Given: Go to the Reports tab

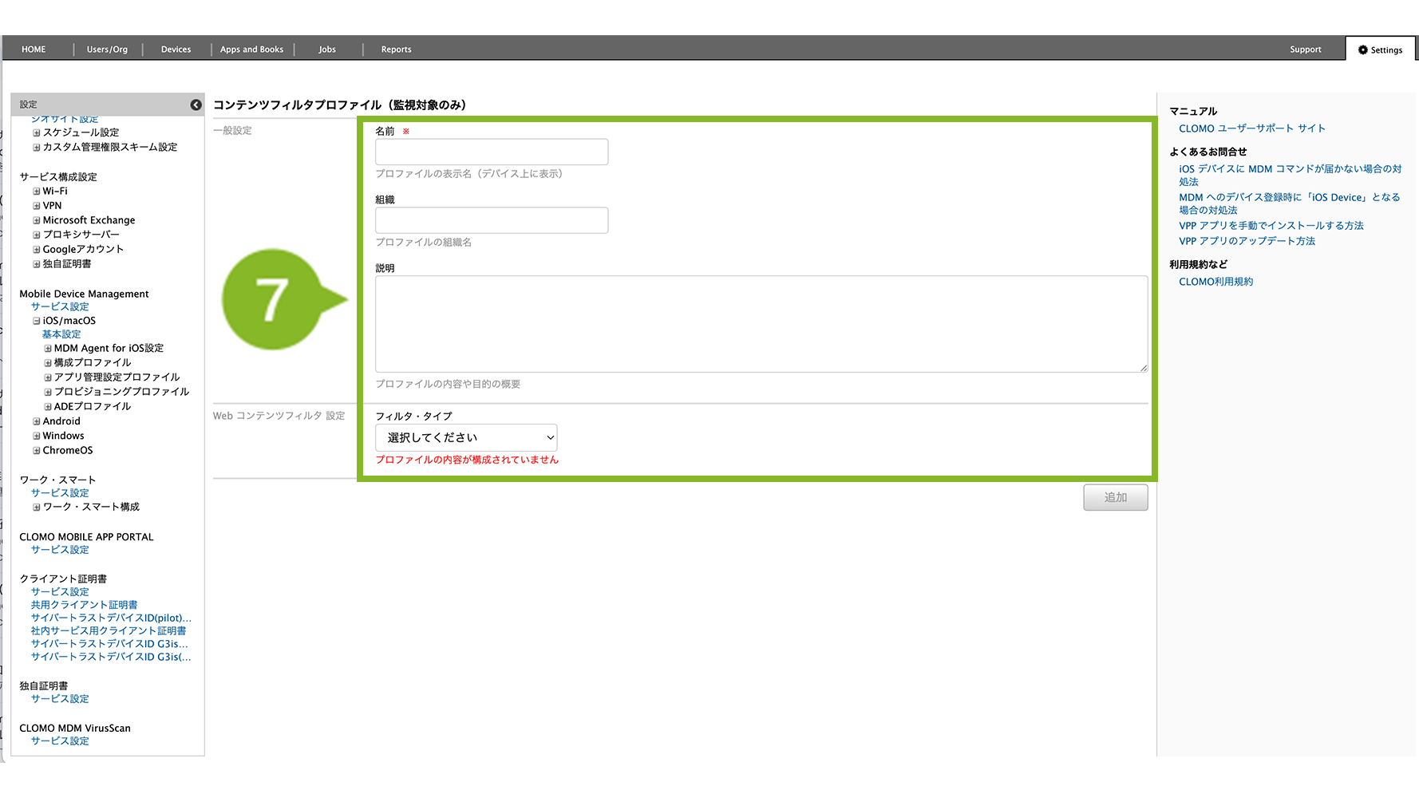Looking at the screenshot, I should [x=396, y=49].
